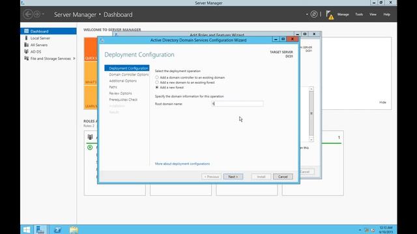Click the scrollbar thumb in Add Roles wizard
Image resolution: width=417 pixels, height=234 pixels.
point(311,113)
